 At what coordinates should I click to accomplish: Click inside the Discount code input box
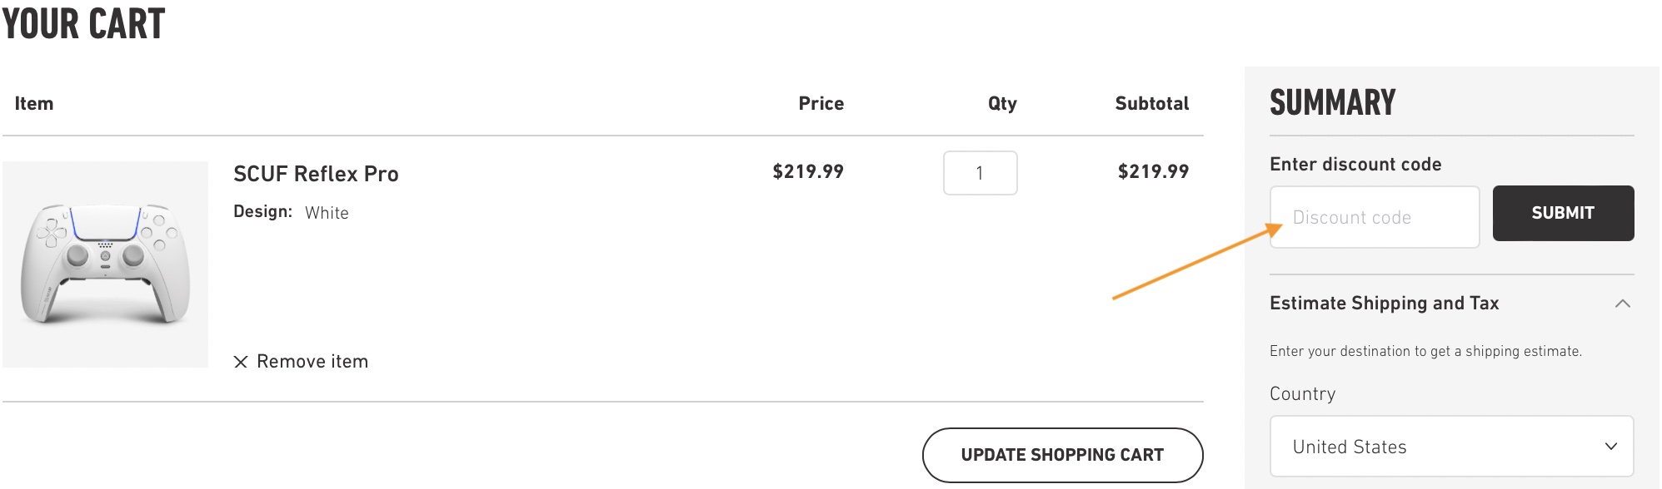click(x=1375, y=217)
